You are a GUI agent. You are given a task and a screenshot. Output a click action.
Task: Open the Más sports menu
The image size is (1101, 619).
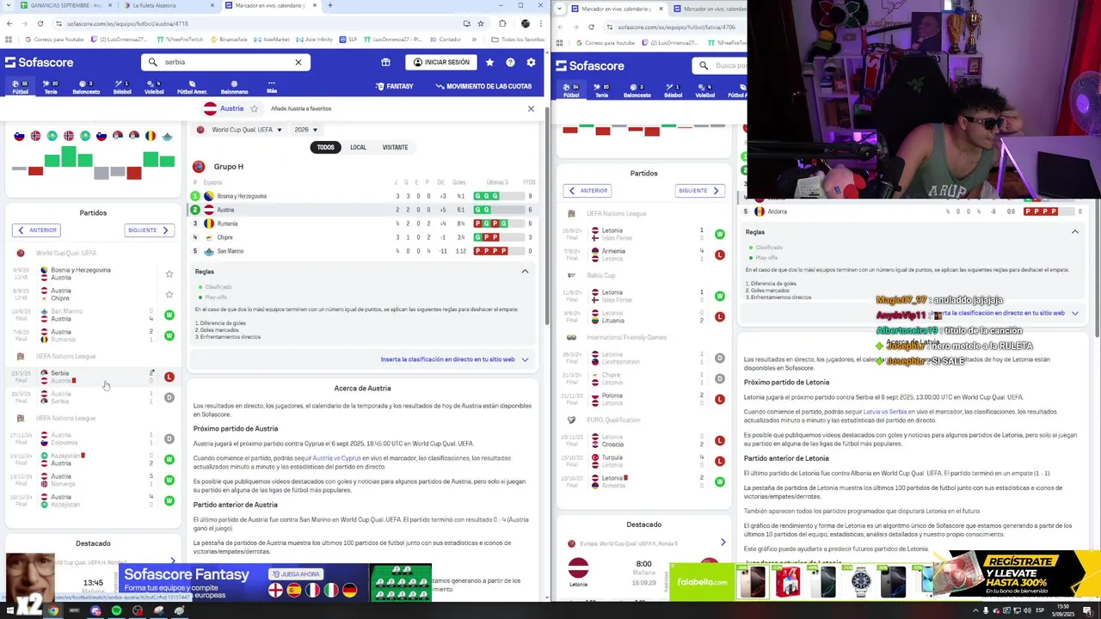click(272, 87)
